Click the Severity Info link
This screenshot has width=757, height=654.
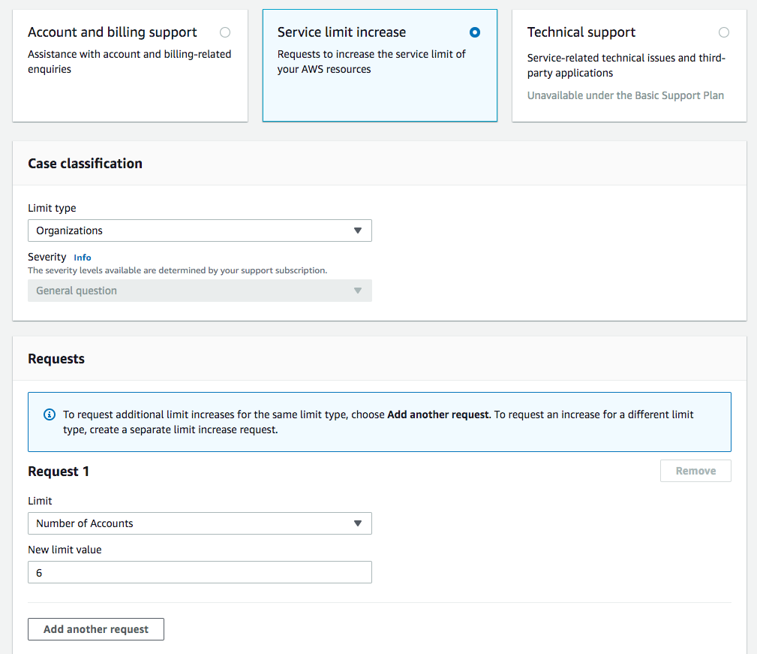83,258
